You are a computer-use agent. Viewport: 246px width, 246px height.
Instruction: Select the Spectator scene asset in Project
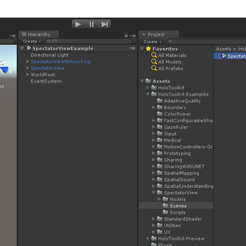tap(230, 56)
